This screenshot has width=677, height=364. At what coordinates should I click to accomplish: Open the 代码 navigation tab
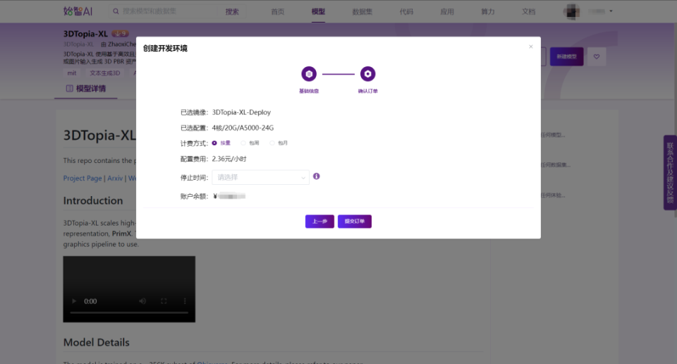point(406,12)
